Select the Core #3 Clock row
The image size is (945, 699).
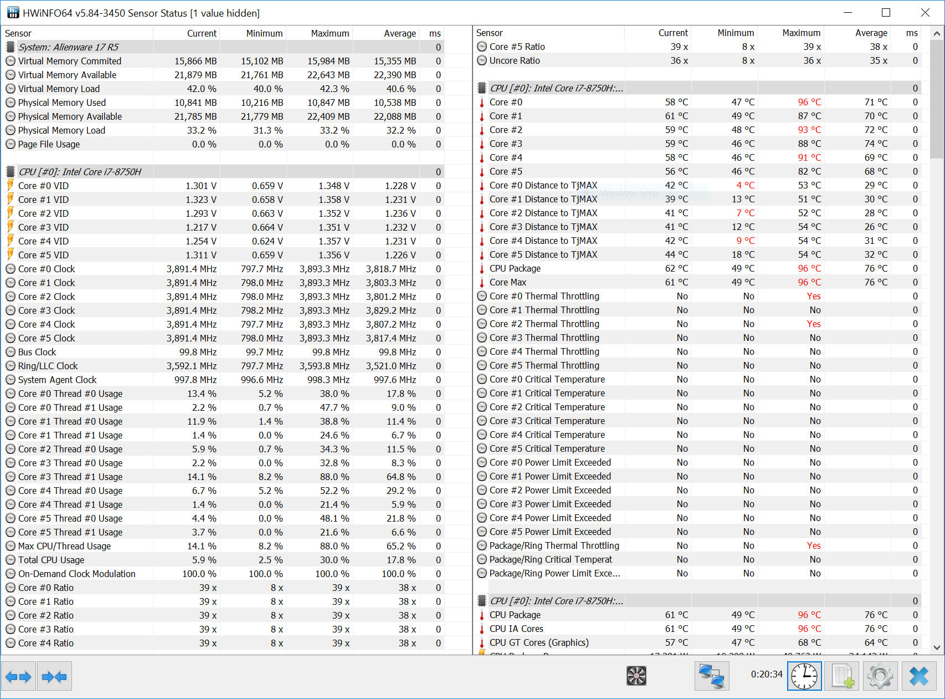(x=223, y=310)
